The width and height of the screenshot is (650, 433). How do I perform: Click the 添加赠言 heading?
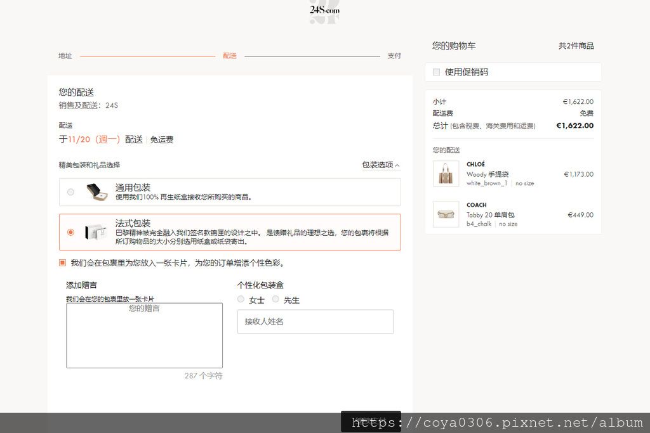tap(81, 285)
